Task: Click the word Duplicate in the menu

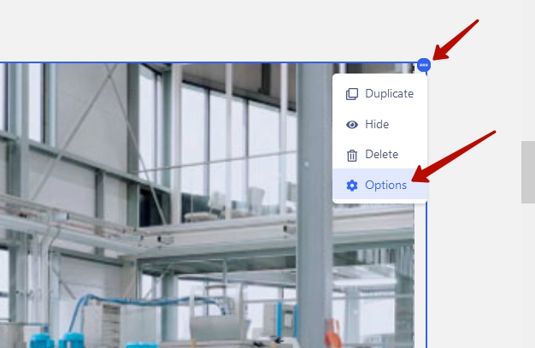Action: [390, 93]
